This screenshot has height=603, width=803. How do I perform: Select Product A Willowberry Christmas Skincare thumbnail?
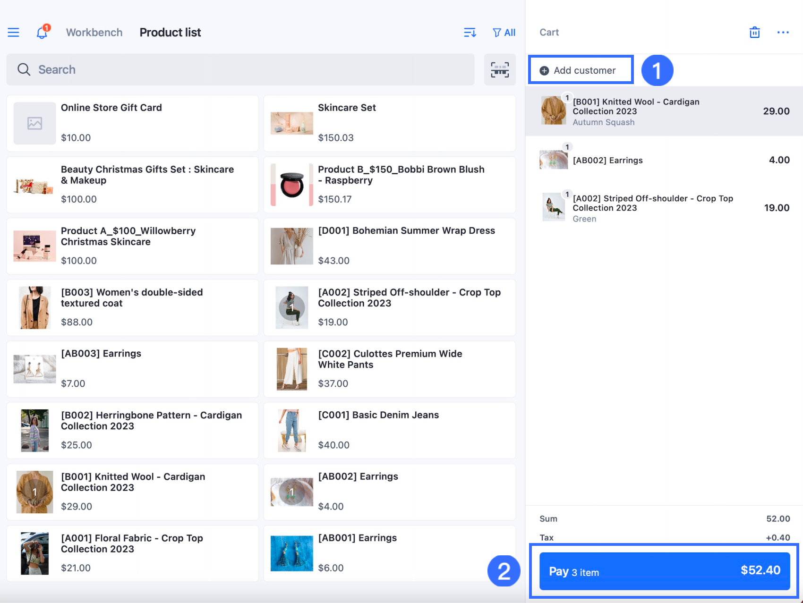pos(34,246)
